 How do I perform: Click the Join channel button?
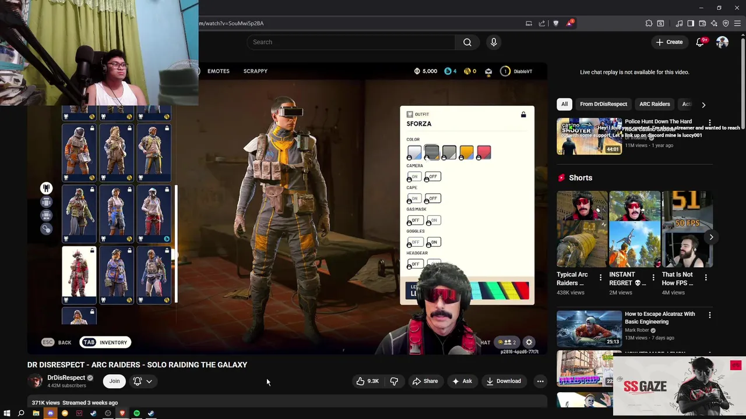(x=114, y=381)
